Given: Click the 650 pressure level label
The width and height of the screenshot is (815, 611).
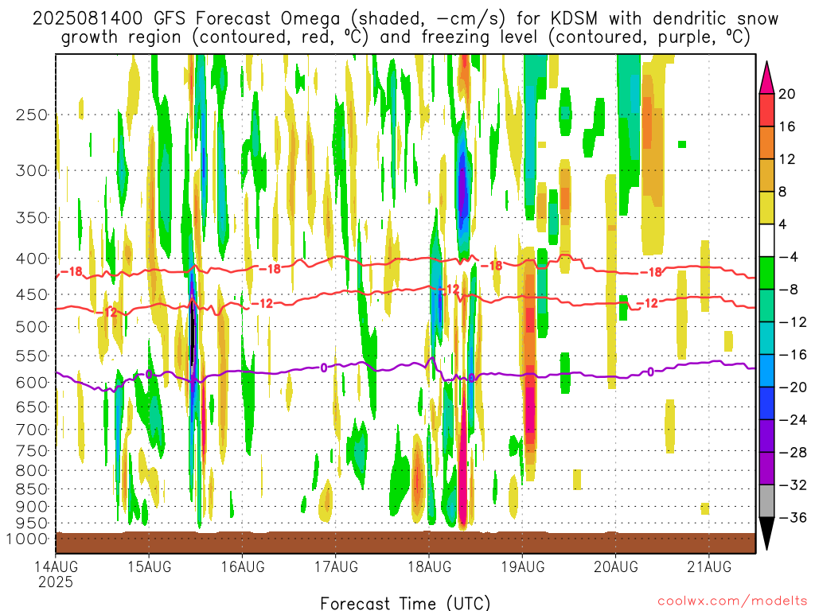Looking at the screenshot, I should point(32,407).
